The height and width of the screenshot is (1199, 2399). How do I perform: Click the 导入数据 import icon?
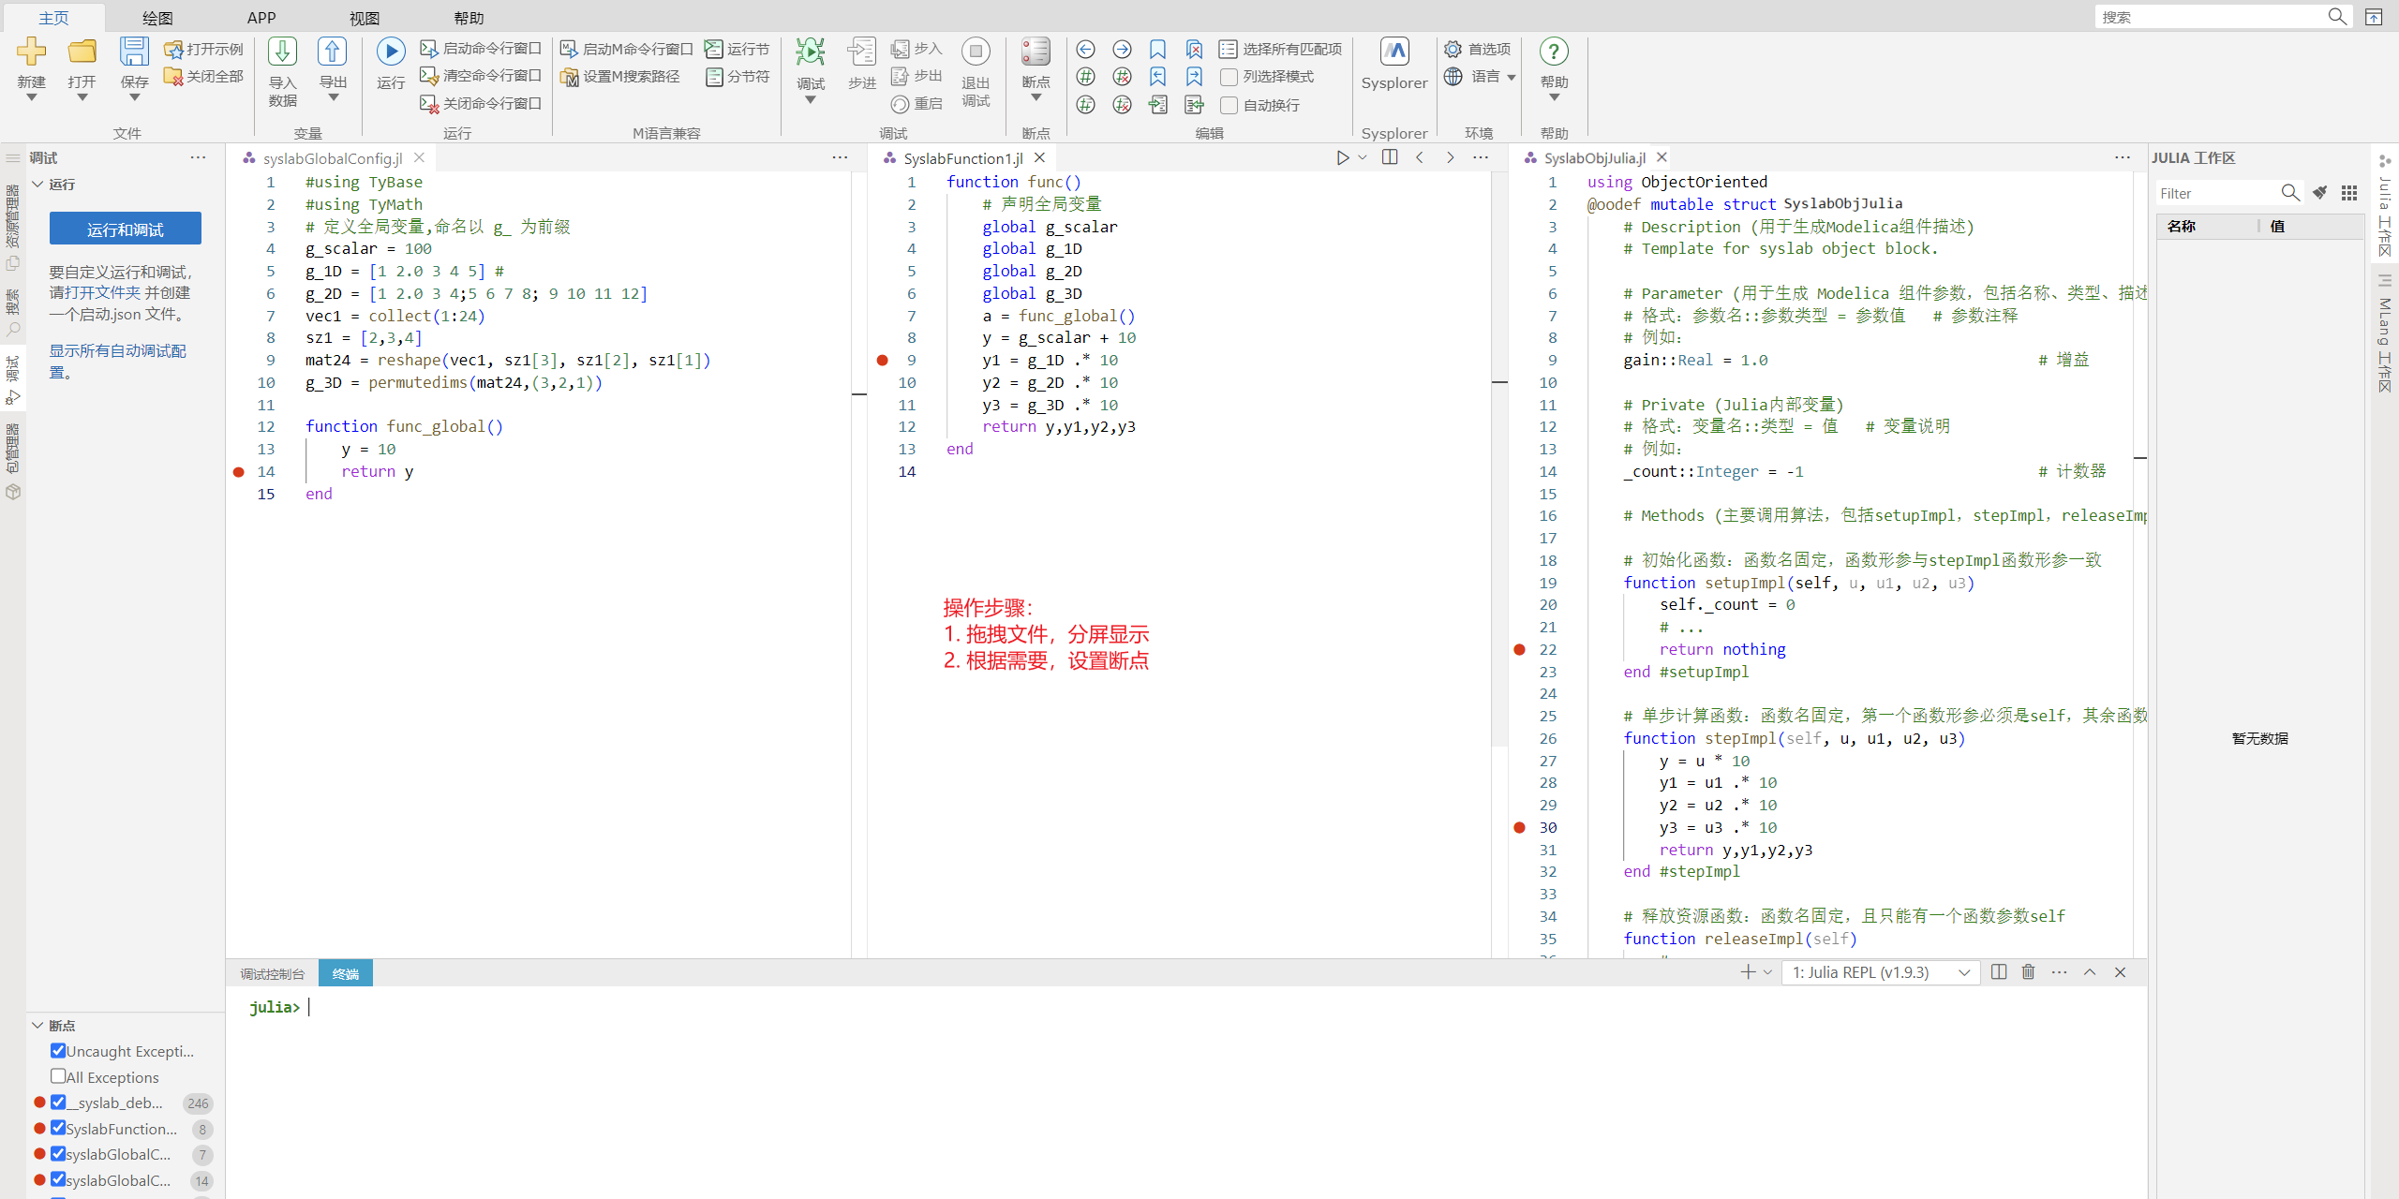click(x=282, y=52)
